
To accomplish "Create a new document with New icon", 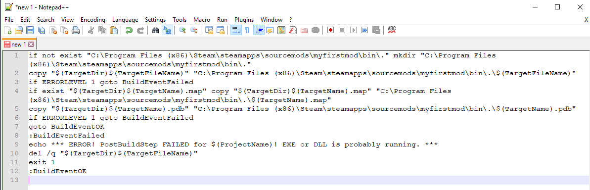I will tap(7, 31).
